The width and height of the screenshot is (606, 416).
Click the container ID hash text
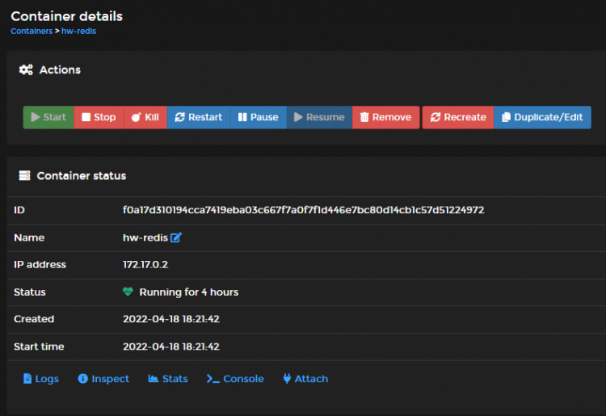click(303, 210)
